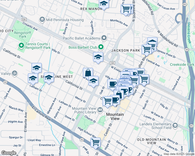Select the Landels Elementary School Field pin
195x156 pixels.
(x=175, y=126)
